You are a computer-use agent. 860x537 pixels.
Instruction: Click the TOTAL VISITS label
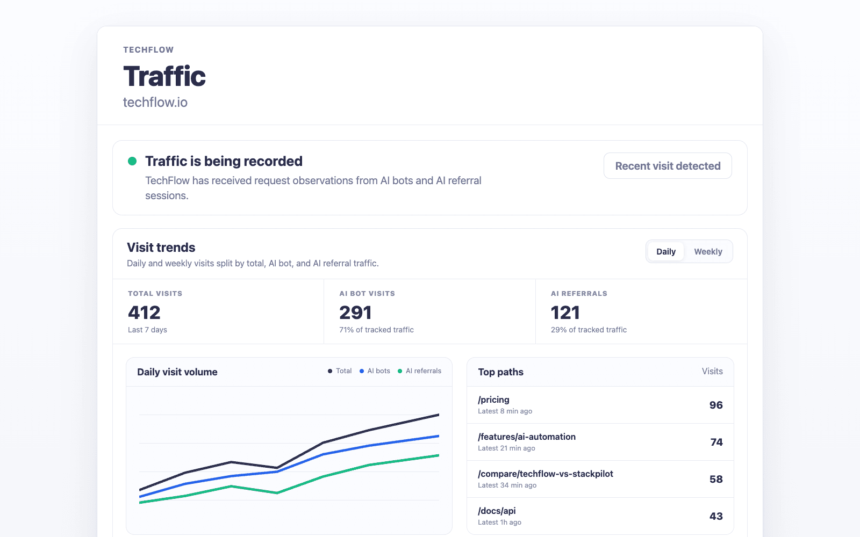click(155, 294)
